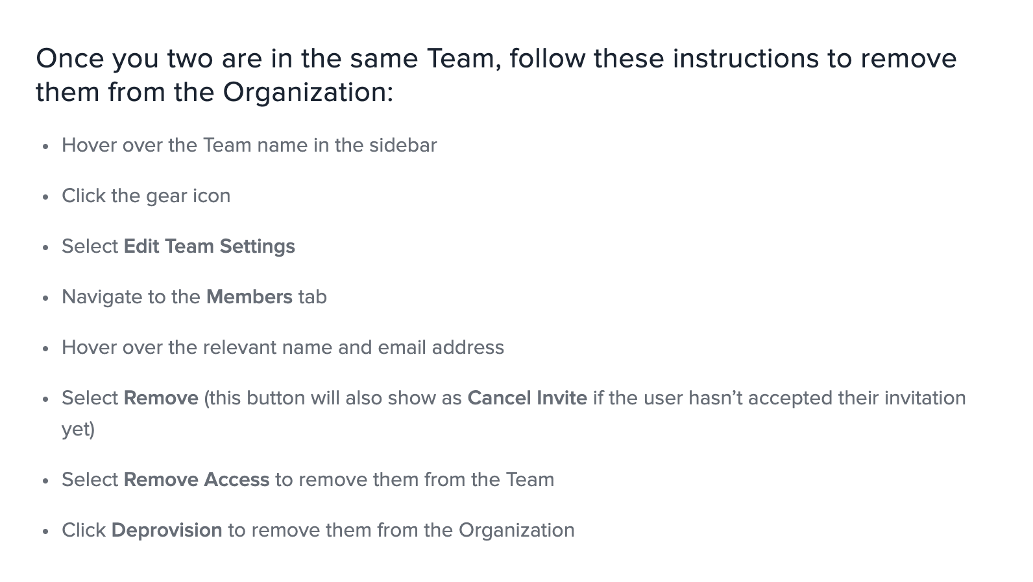Click the bold word 'Deprovision'
The image size is (1033, 582).
click(167, 530)
